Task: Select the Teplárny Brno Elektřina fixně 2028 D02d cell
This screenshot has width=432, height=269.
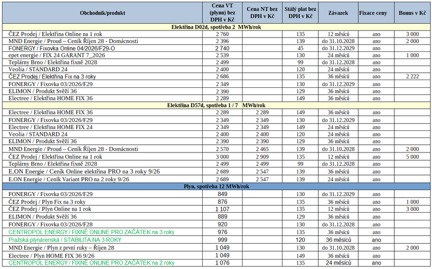Action: coord(102,62)
